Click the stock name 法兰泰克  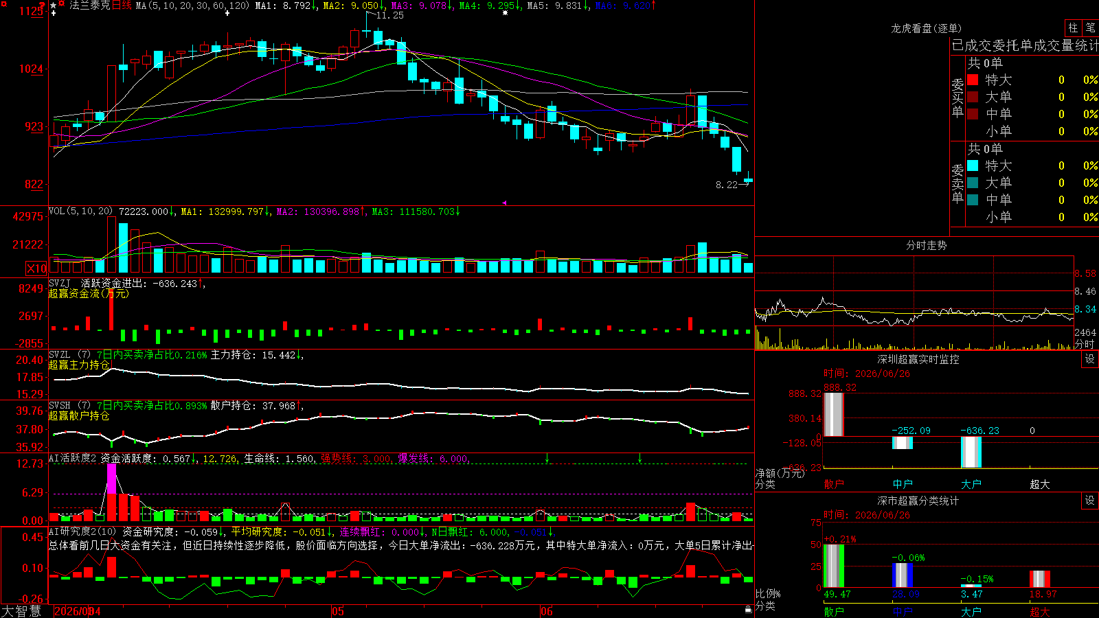(90, 5)
